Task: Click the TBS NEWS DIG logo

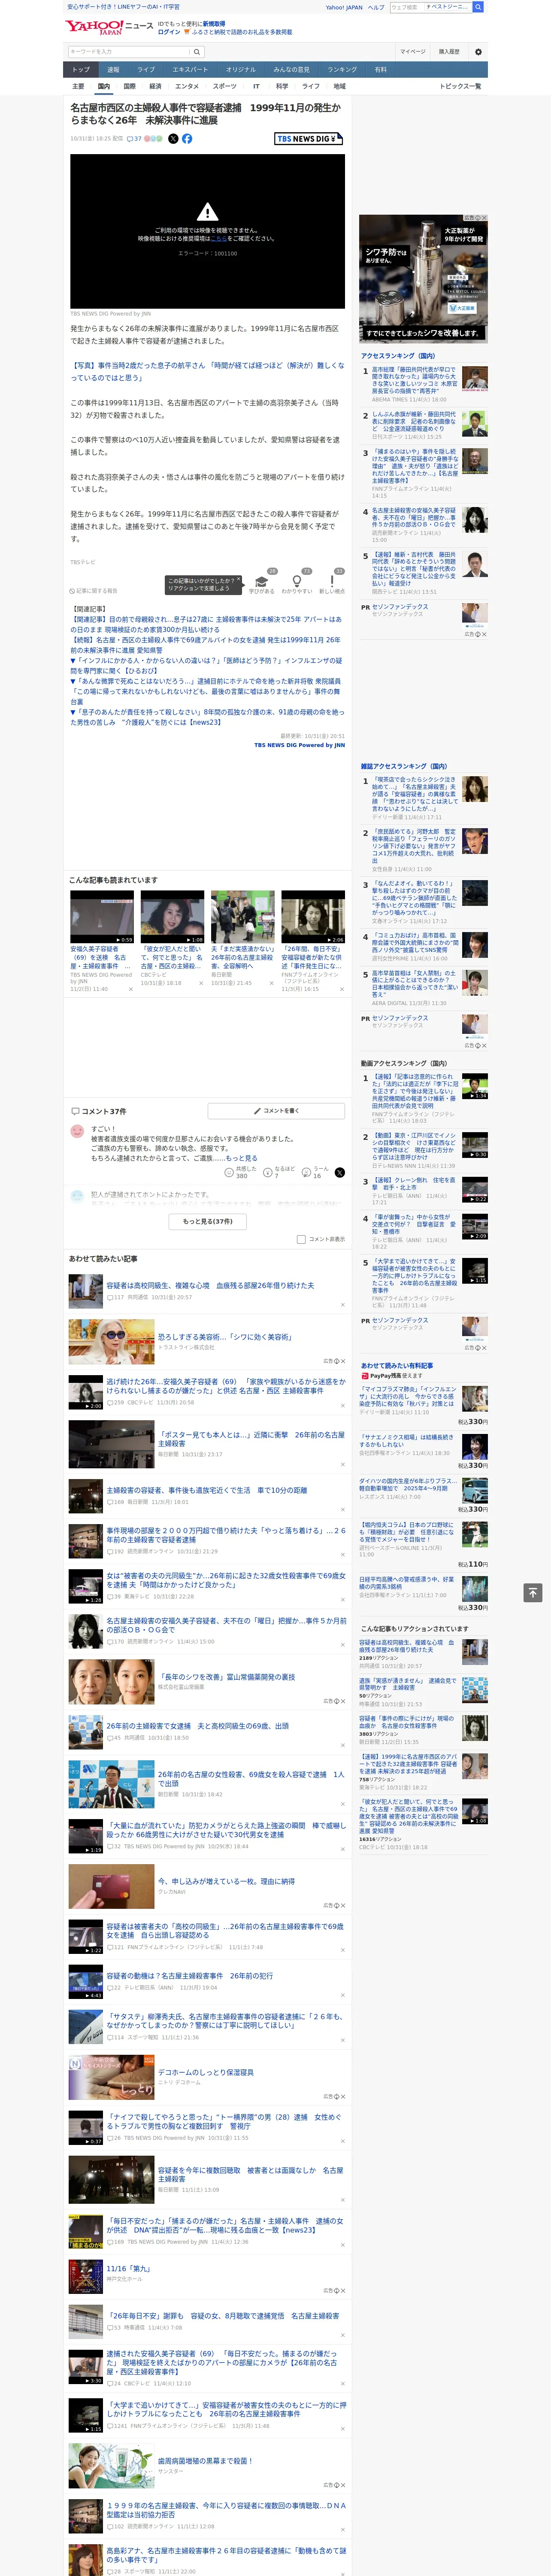Action: 308,139
